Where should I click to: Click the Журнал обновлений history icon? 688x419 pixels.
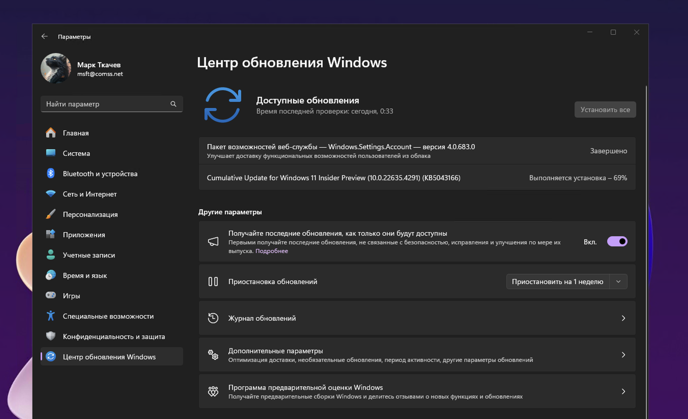coord(213,318)
